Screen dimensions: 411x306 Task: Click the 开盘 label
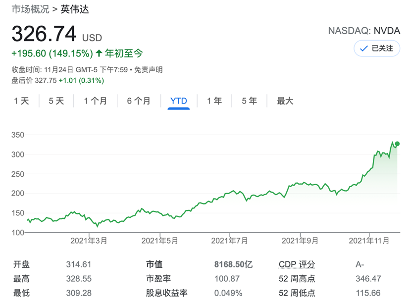click(21, 264)
